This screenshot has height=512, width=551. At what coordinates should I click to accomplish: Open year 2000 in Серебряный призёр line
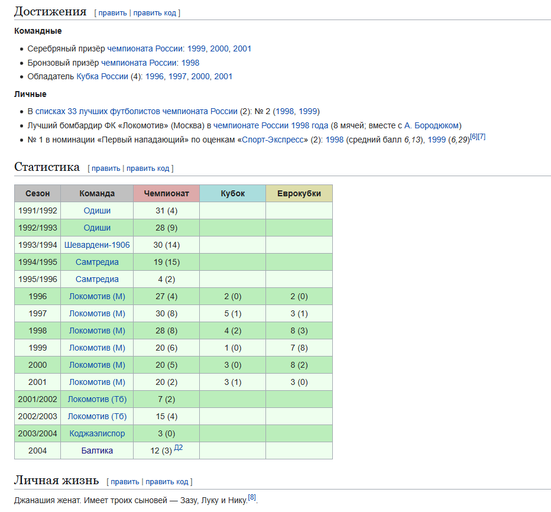219,48
